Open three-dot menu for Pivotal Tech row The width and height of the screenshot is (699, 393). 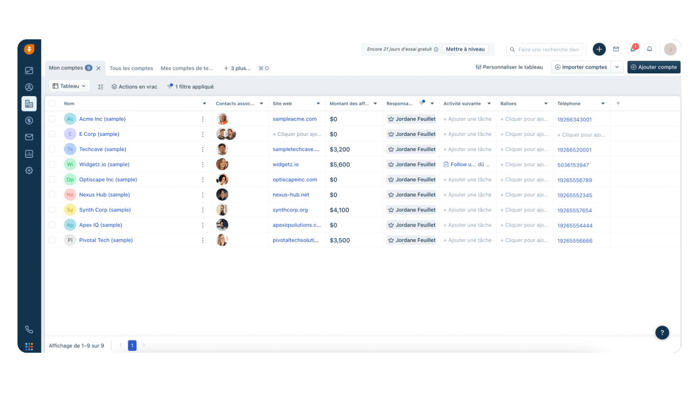[x=203, y=240]
